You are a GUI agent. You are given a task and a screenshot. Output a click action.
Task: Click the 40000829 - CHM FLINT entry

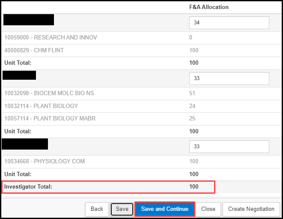(34, 51)
